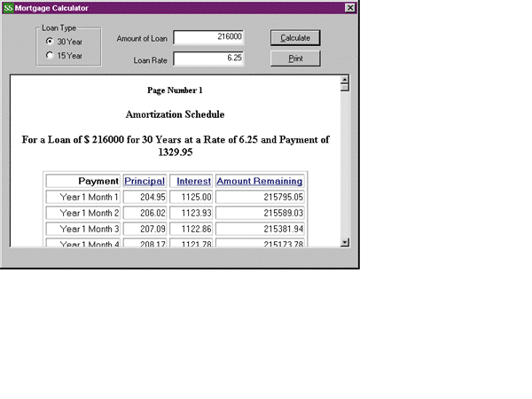Screen dimensions: 532x399
Task: Select the 30 Year loan type
Action: [49, 41]
